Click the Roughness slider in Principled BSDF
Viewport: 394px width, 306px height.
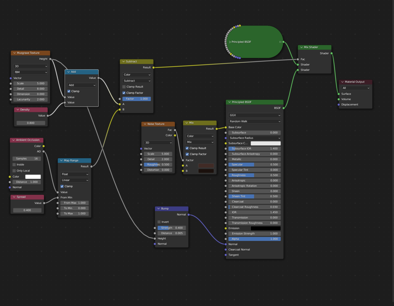[254, 175]
